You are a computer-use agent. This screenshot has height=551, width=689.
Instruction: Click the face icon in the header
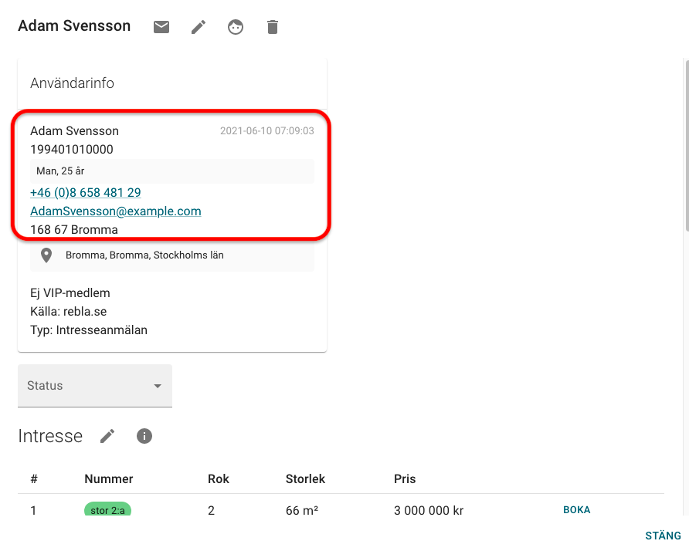235,26
